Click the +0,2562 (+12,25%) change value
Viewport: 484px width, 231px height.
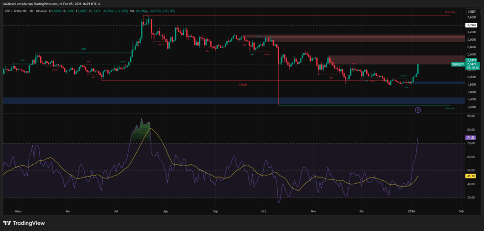[x=115, y=11]
